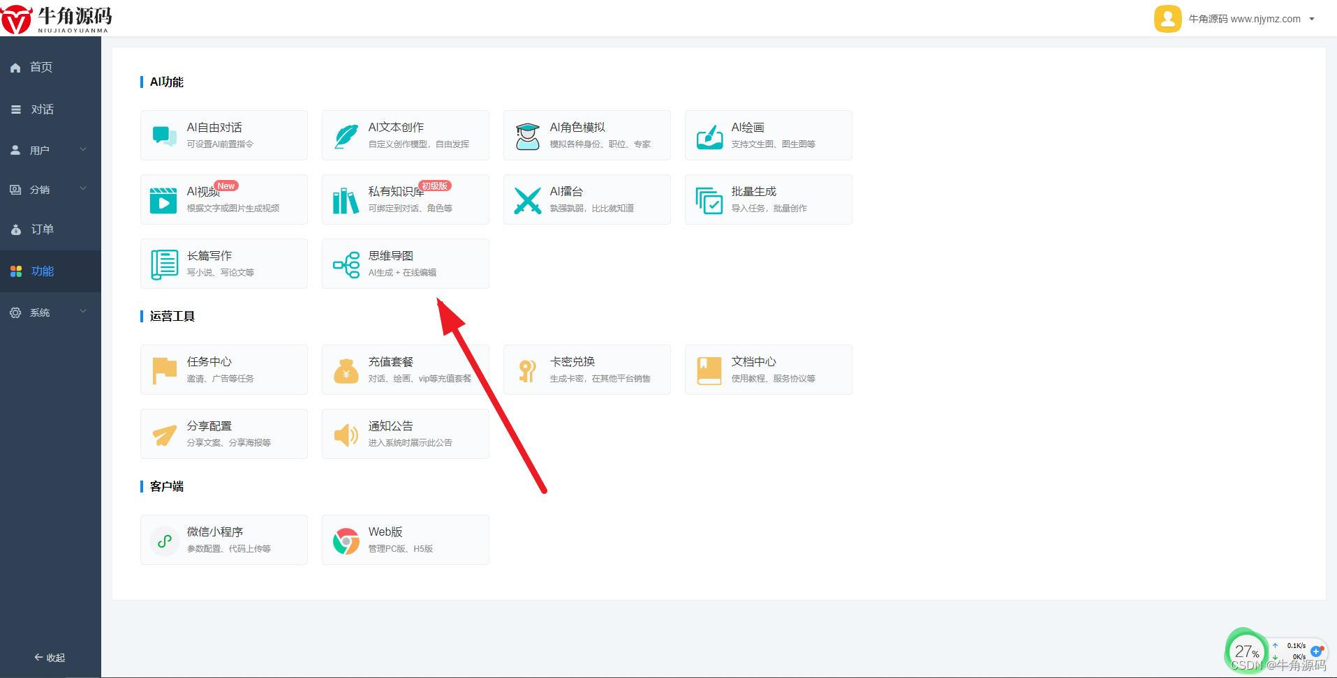Click the money bag icon beside 订单

(15, 229)
